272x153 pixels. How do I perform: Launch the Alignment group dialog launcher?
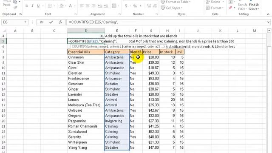tap(120, 14)
